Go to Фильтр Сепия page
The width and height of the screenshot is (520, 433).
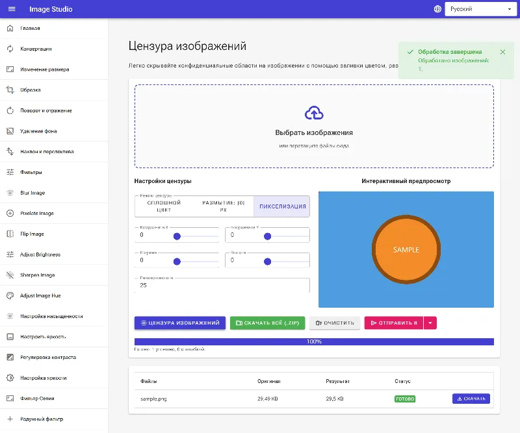coord(54,398)
